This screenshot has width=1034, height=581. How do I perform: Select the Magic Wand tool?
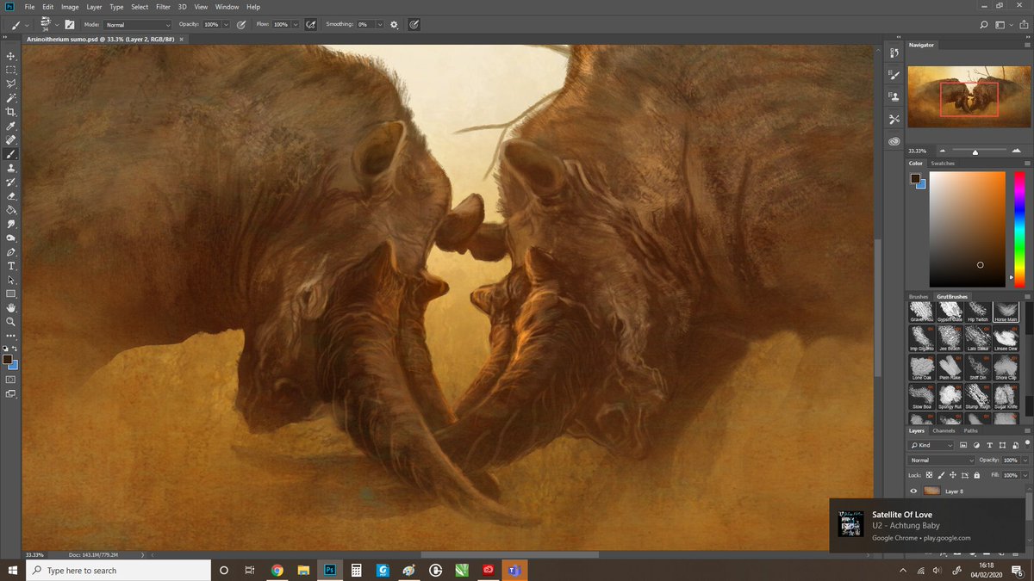(11, 98)
